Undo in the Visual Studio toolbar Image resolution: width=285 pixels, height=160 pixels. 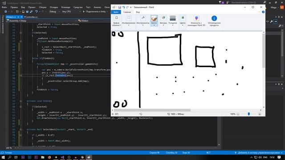[37, 12]
